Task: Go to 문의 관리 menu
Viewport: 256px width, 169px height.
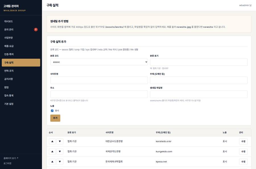Action: (x=21, y=29)
